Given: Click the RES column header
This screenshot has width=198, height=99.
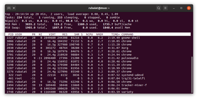Looking at the screenshot, I should [65, 34].
